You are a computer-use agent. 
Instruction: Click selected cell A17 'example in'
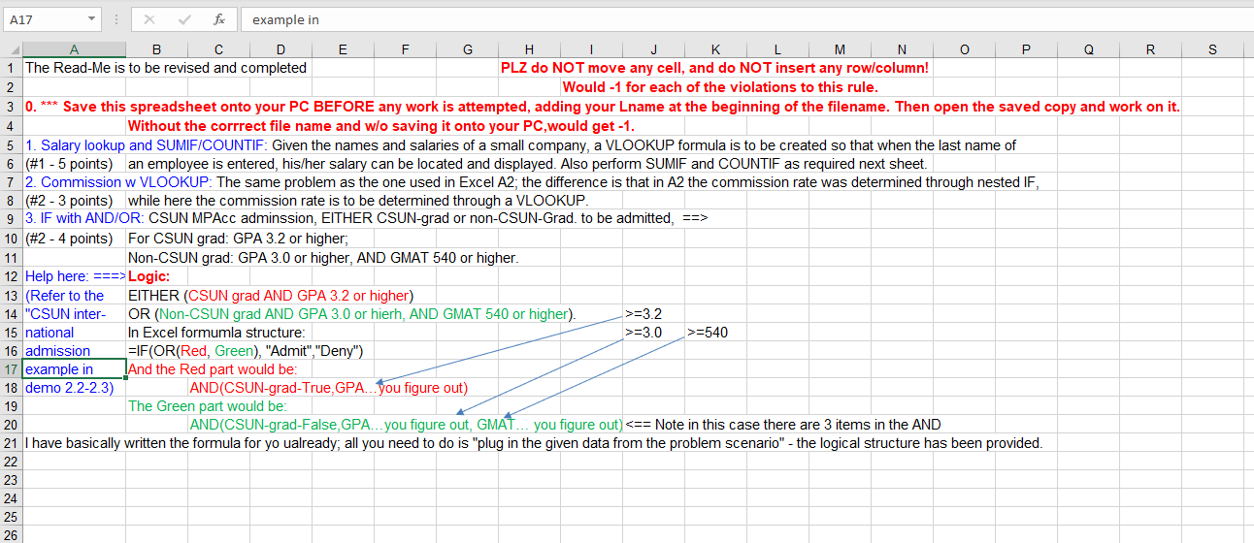coord(75,368)
